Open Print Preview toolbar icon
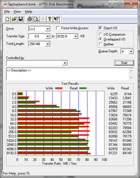The width and height of the screenshot is (140, 178). (x=36, y=19)
